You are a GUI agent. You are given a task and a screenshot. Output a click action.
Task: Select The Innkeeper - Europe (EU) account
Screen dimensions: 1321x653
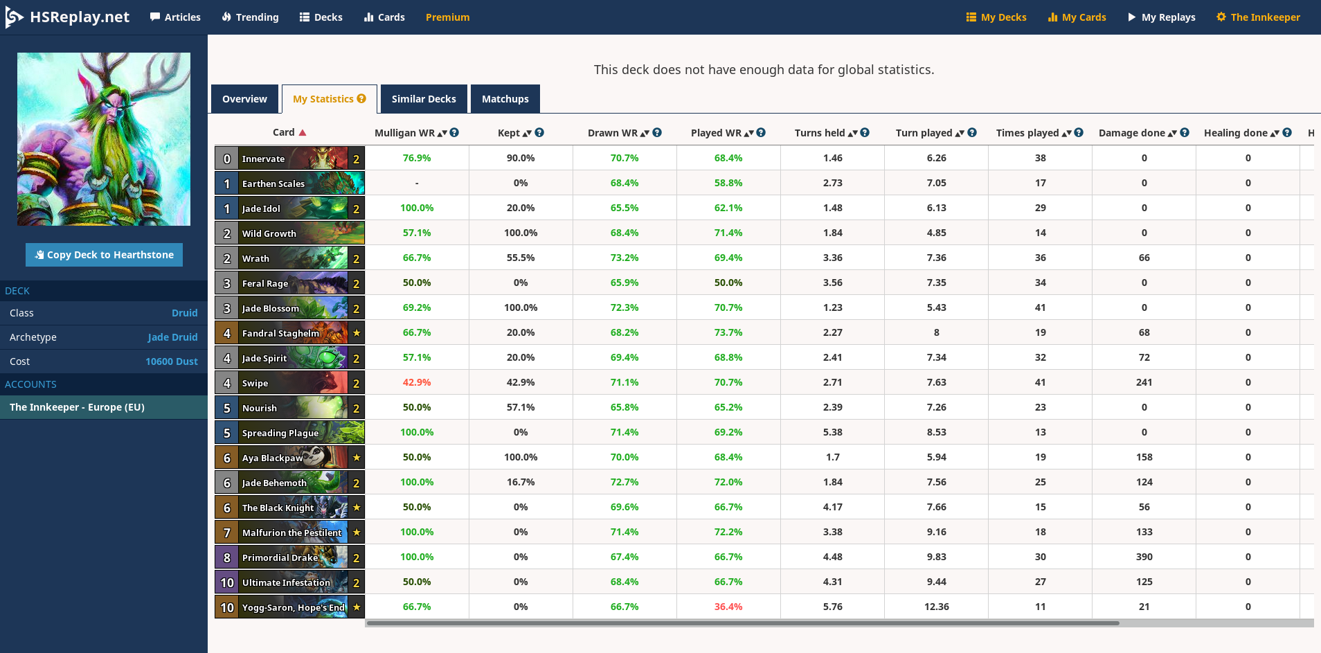click(x=104, y=407)
